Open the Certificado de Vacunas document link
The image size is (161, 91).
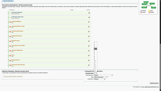coord(17,17)
